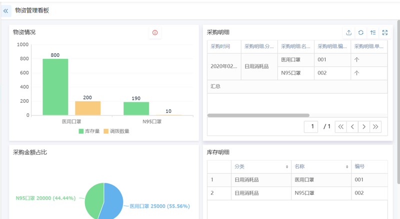
Task: Collapse the sidebar with the double-chevron icon
Action: (x=6, y=10)
